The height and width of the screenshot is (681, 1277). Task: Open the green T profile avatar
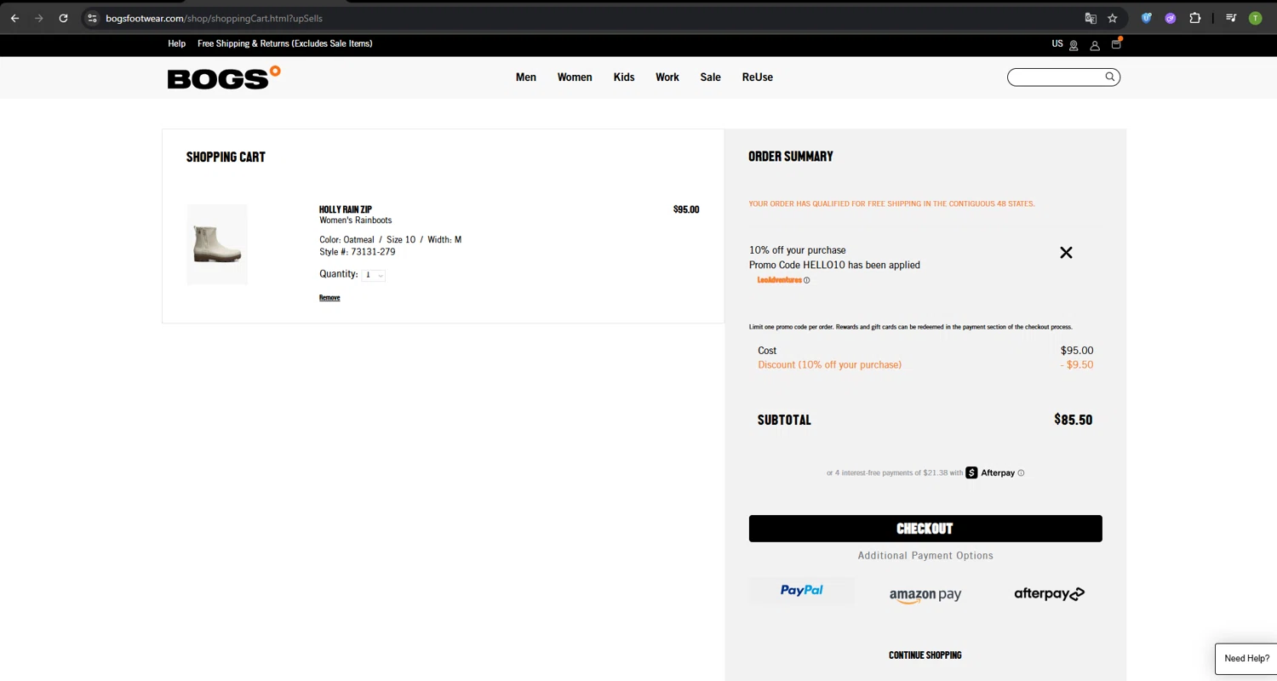(1255, 18)
